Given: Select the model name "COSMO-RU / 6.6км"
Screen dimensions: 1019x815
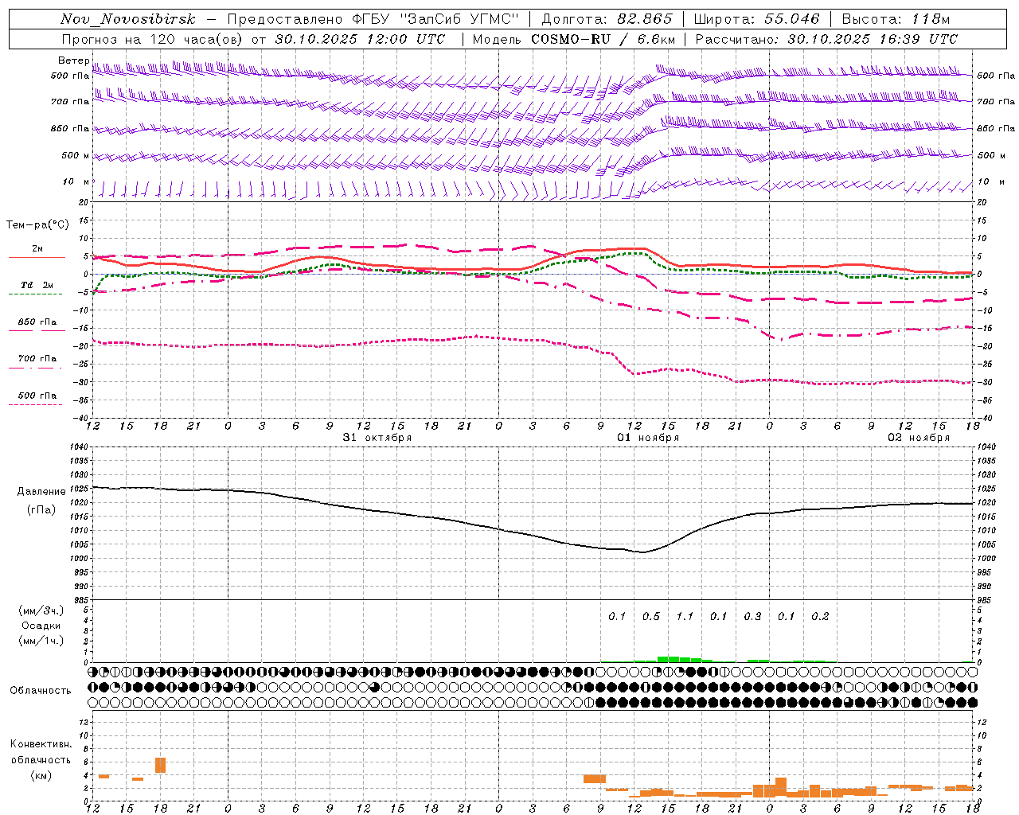Looking at the screenshot, I should point(603,39).
